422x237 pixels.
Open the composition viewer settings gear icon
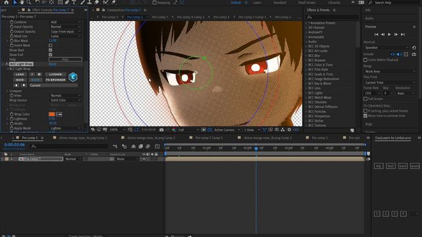pos(289,130)
